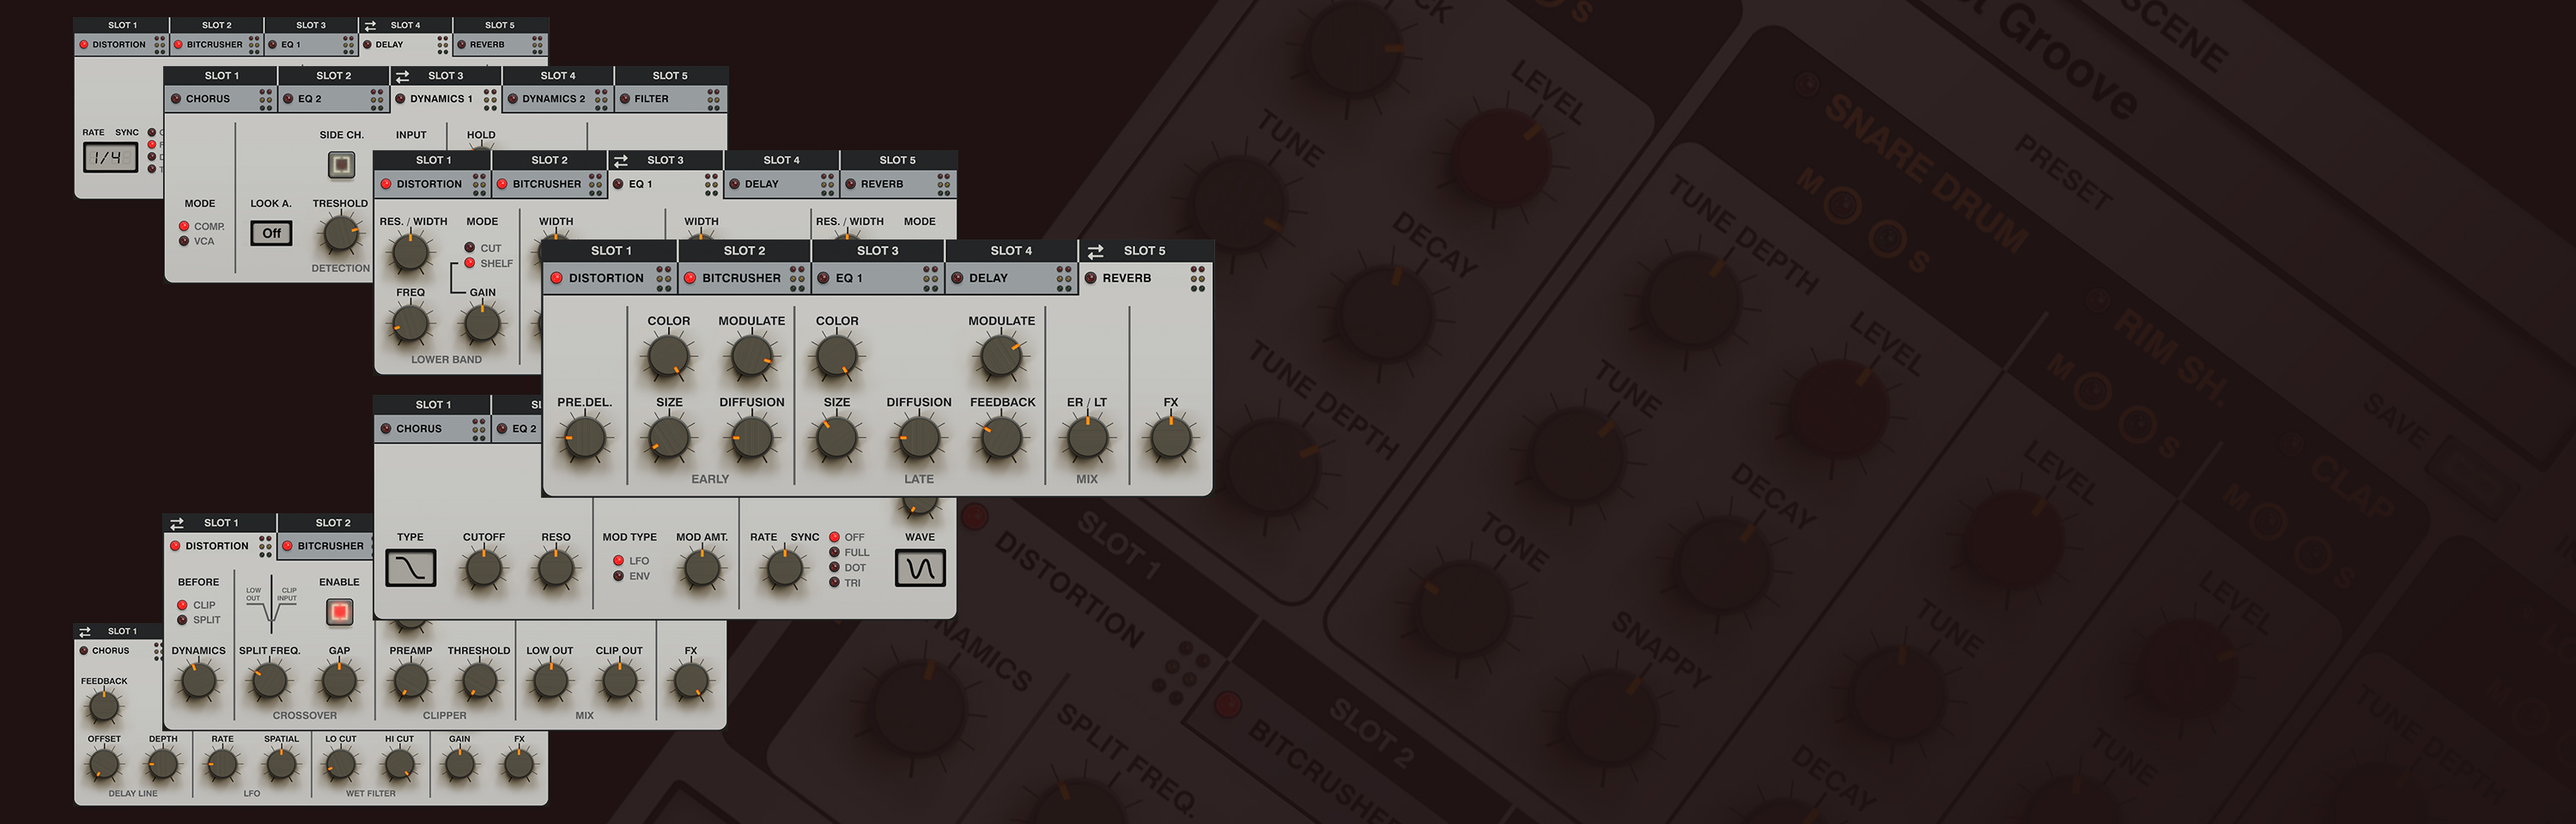Image resolution: width=2576 pixels, height=824 pixels.
Task: Select the CUT mode radio in the EQ panel
Action: click(x=469, y=247)
